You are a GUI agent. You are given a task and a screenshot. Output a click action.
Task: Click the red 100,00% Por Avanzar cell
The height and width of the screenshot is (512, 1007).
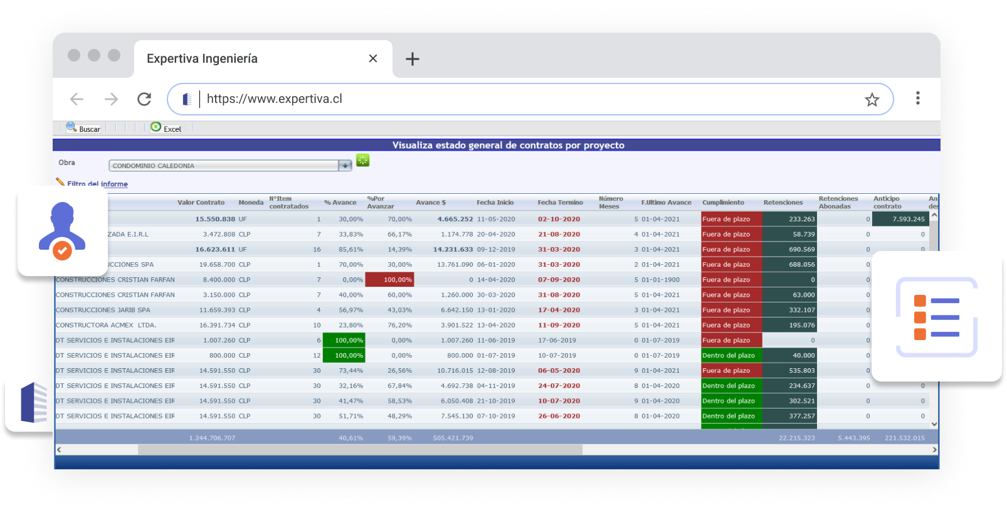click(389, 280)
